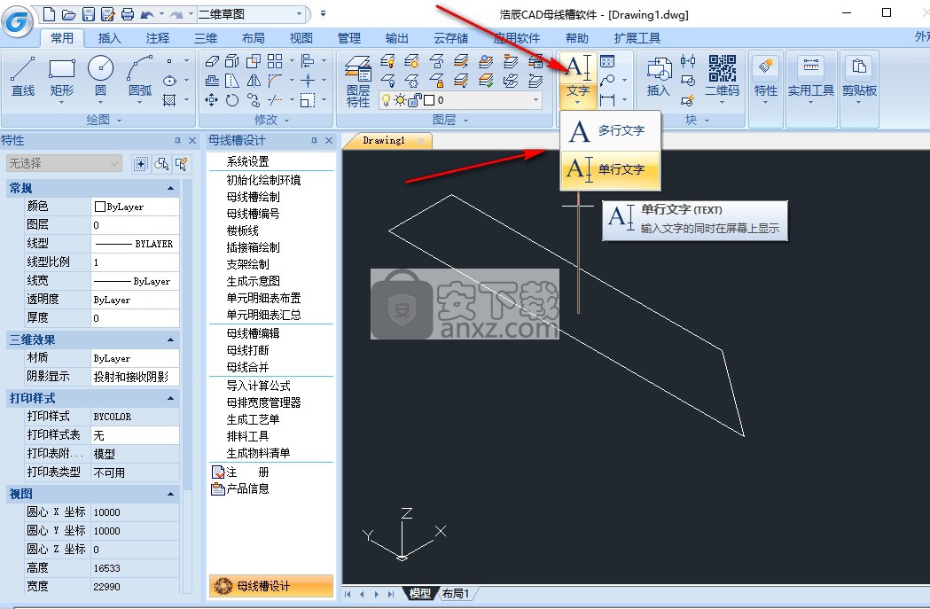Open the layer 0 dropdown list

(536, 100)
